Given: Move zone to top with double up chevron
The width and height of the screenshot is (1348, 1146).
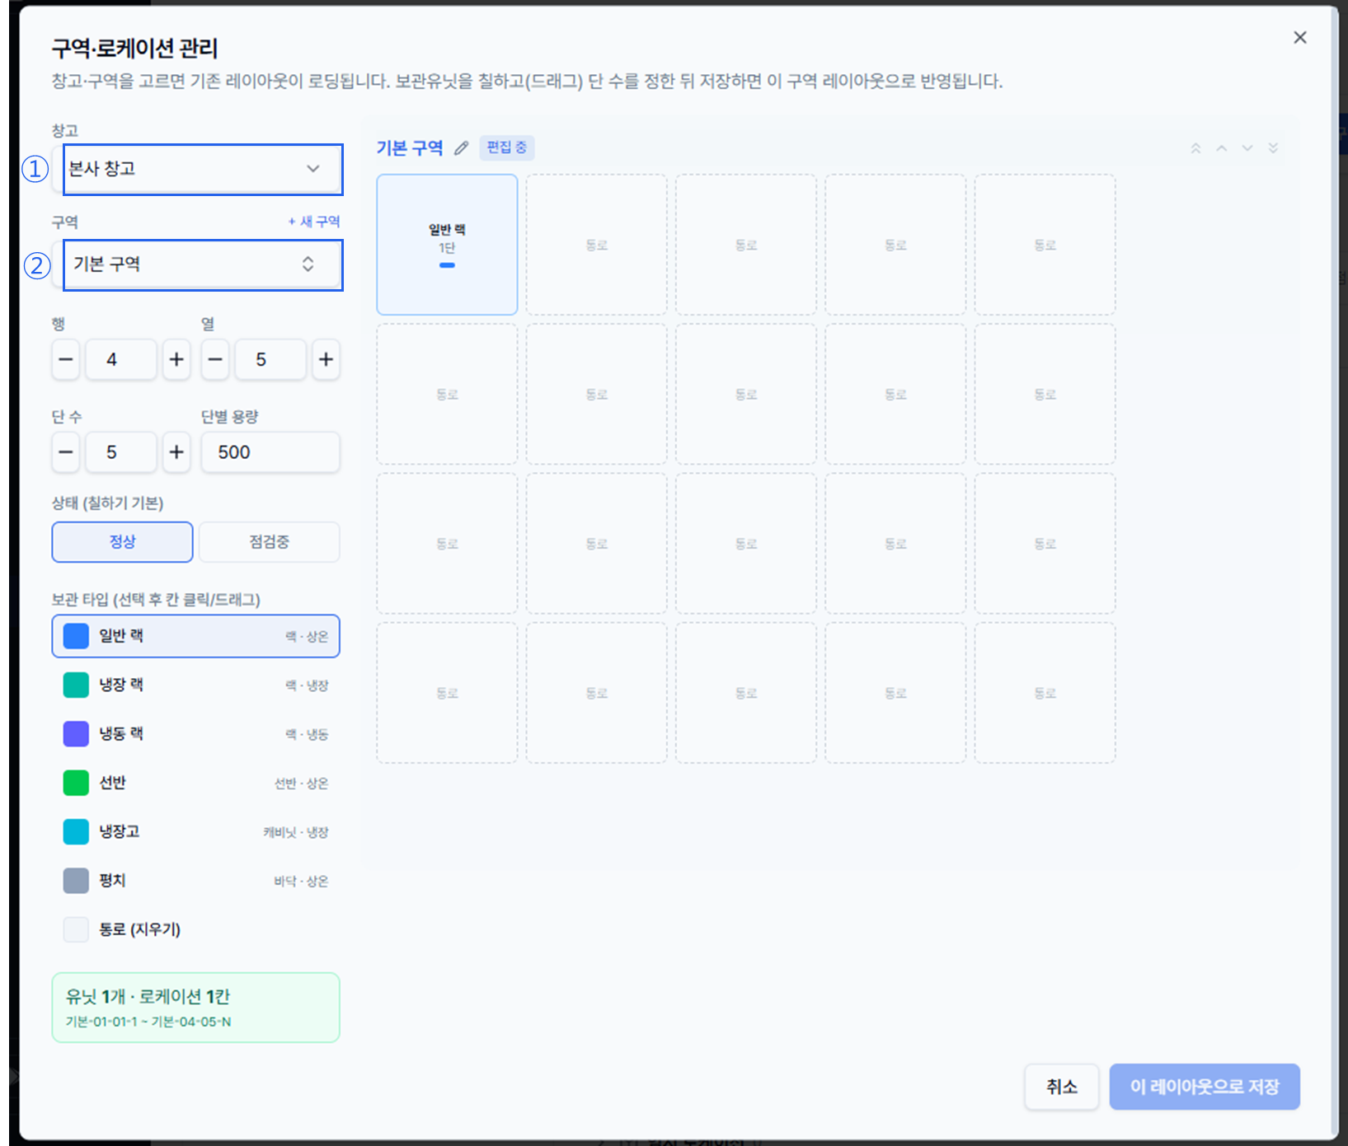Looking at the screenshot, I should point(1195,148).
